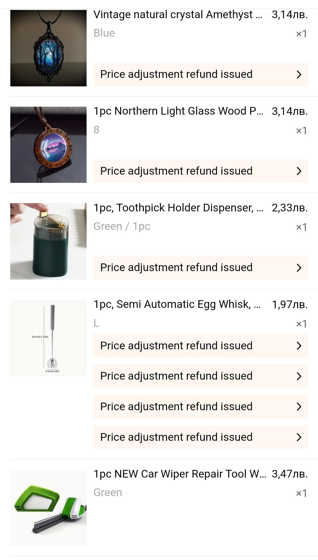
Task: Select the green car wiper repair tool image
Action: [x=48, y=507]
